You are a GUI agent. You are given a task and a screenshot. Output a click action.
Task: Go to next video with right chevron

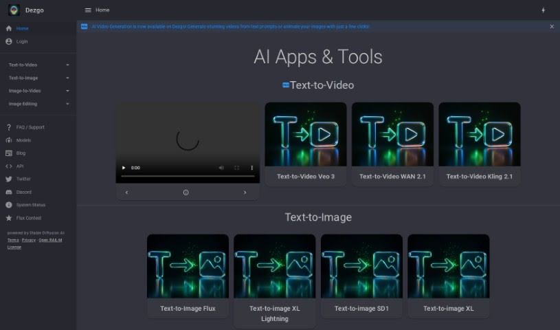click(245, 192)
